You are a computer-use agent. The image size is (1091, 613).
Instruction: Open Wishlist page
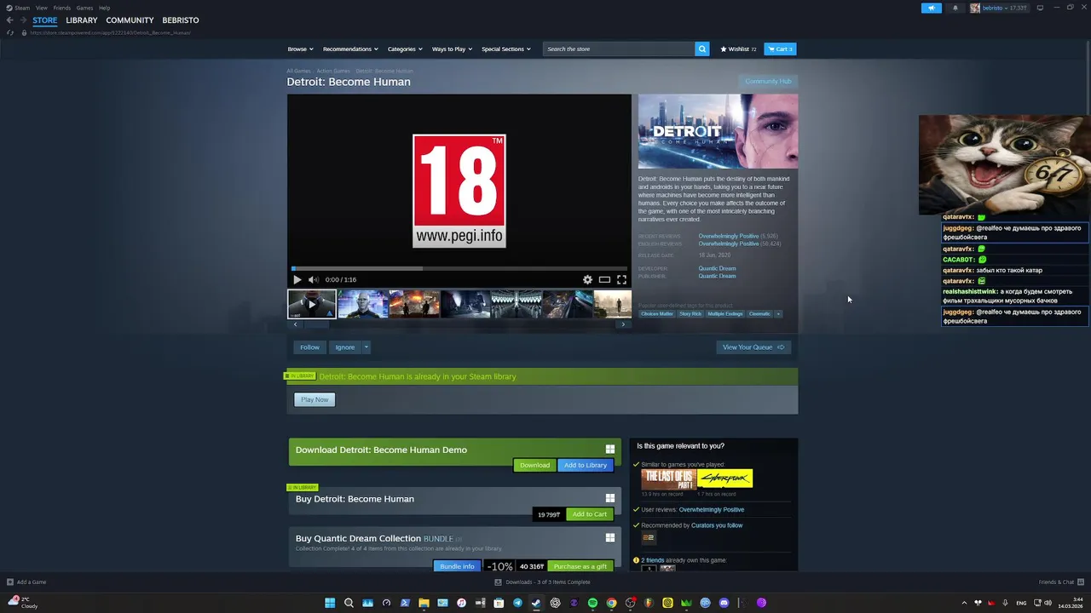tap(738, 49)
